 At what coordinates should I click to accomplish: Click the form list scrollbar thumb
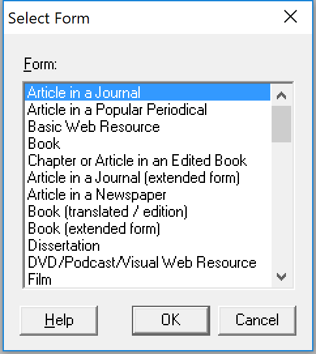pos(281,124)
